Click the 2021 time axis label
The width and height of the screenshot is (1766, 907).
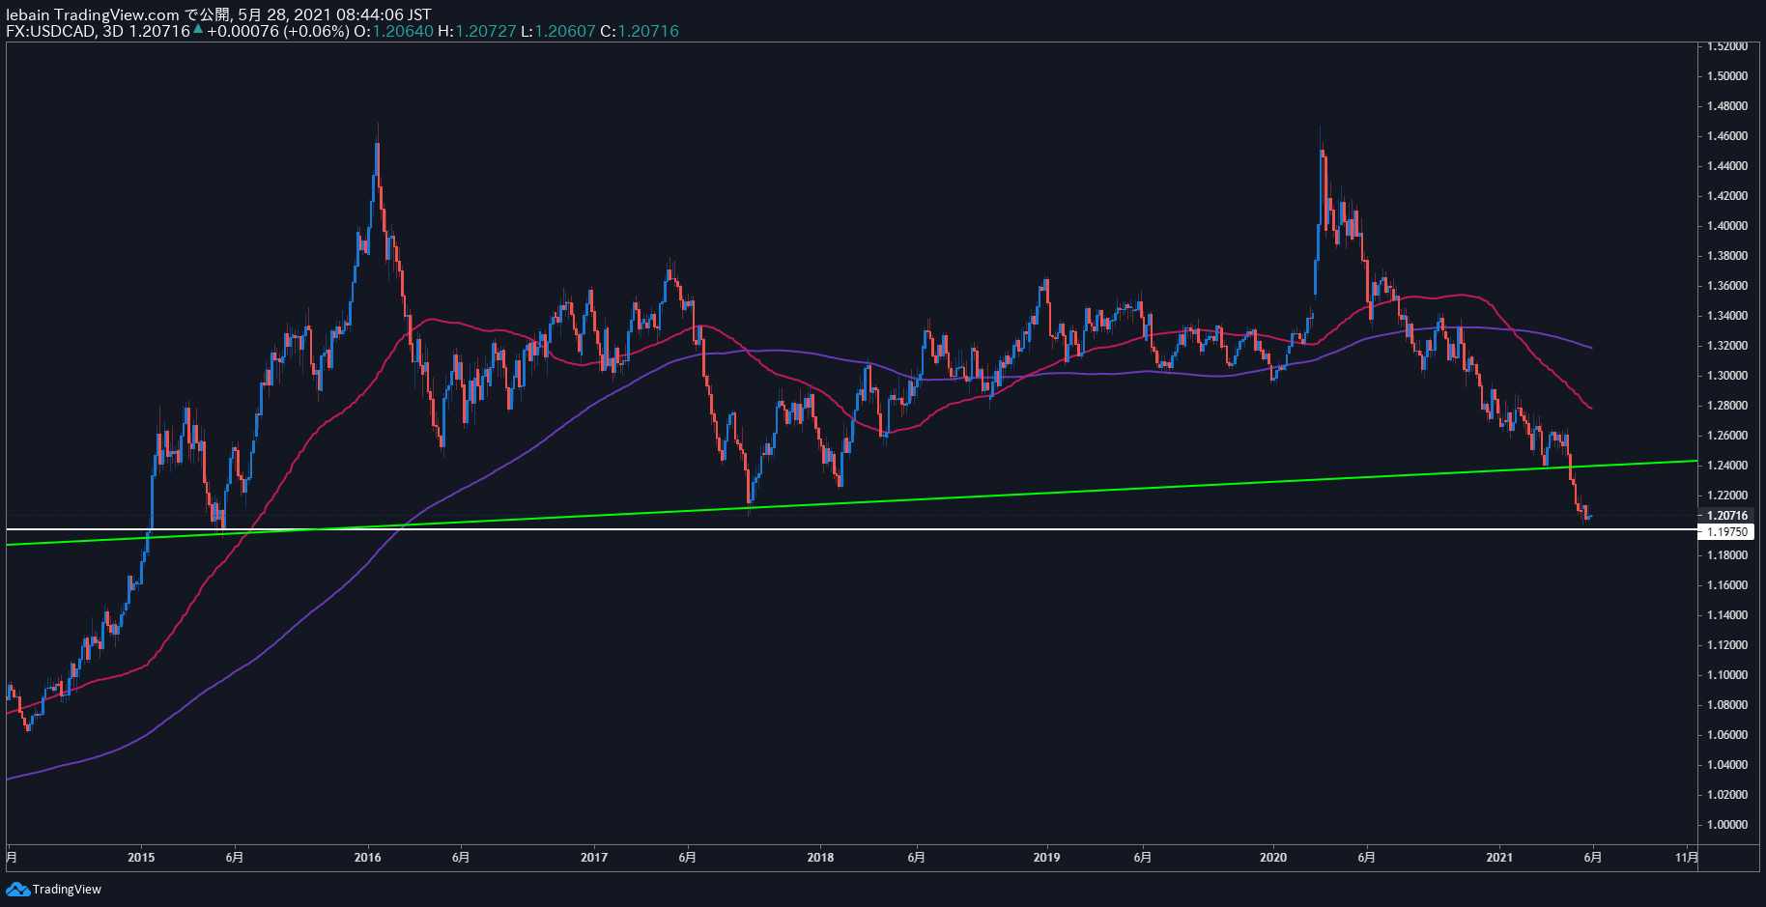(x=1499, y=858)
